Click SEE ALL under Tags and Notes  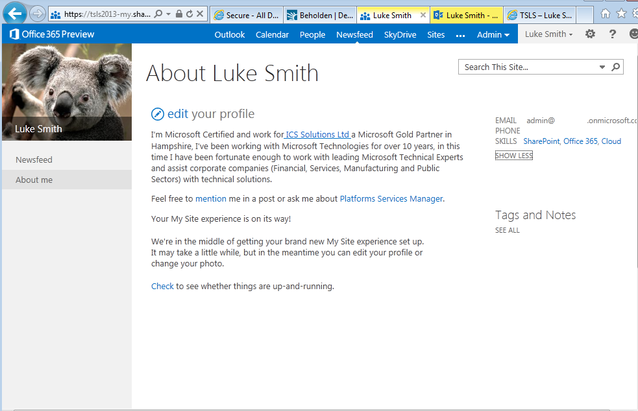(x=507, y=230)
